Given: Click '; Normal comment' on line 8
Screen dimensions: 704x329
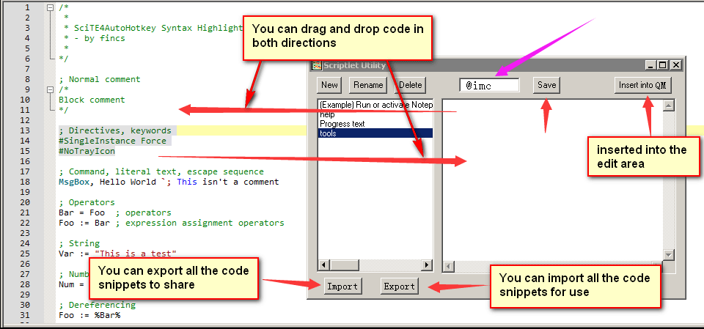Looking at the screenshot, I should (100, 79).
